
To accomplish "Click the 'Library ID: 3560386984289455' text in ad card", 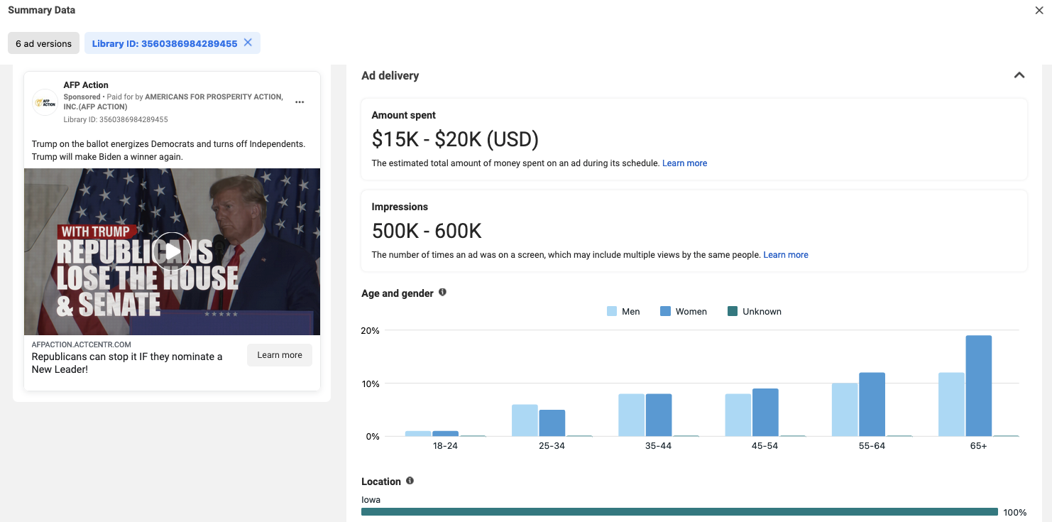I will click(116, 119).
